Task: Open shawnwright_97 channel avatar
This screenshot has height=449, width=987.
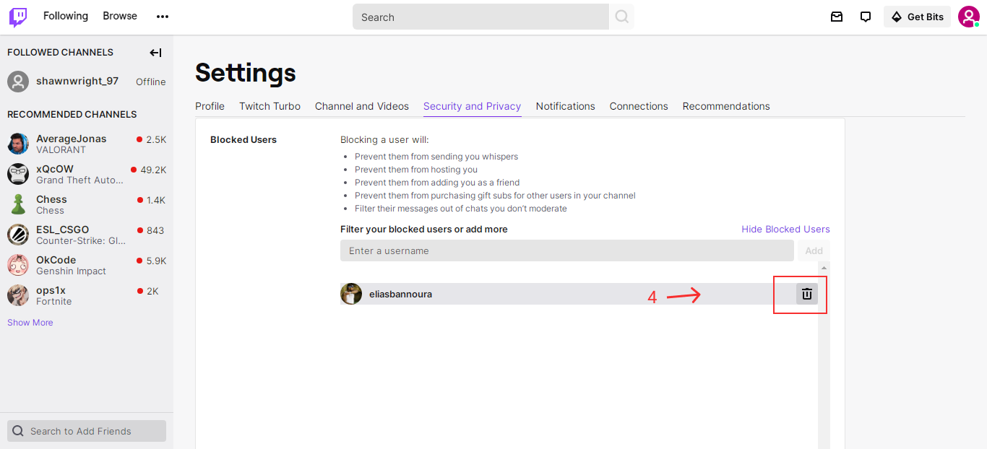Action: 18,82
